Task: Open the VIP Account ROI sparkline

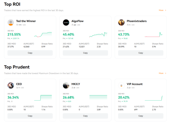Action: point(154,98)
